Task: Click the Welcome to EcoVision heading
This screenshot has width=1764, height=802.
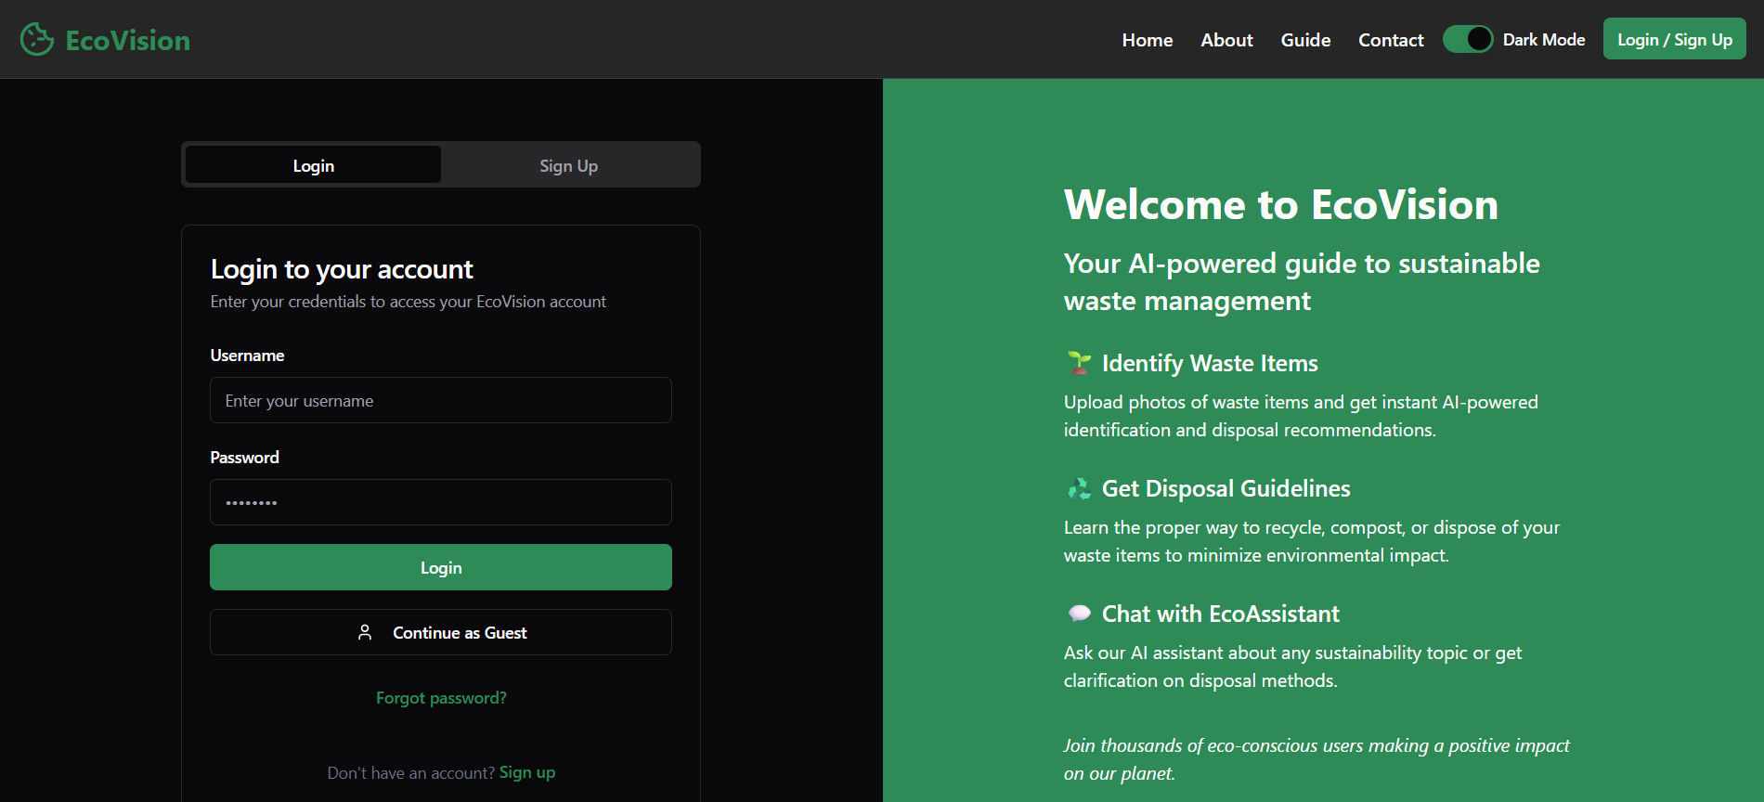Action: click(1281, 204)
